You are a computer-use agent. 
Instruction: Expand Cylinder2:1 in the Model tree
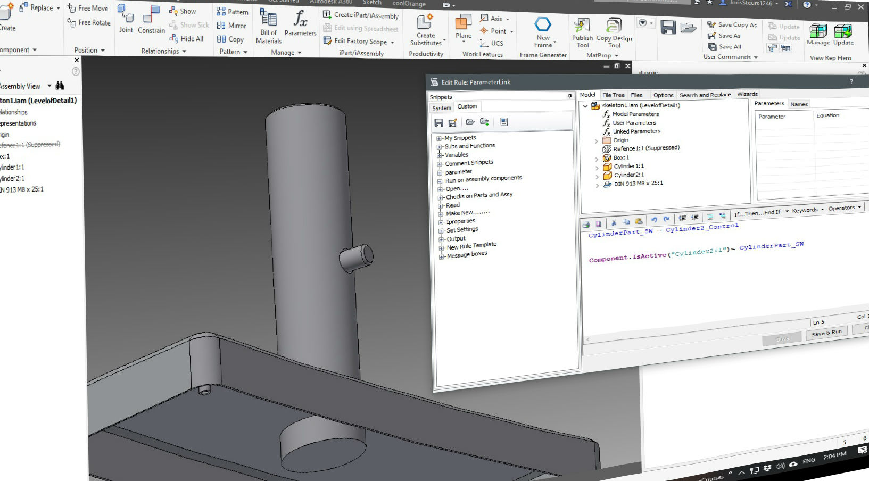[597, 176]
